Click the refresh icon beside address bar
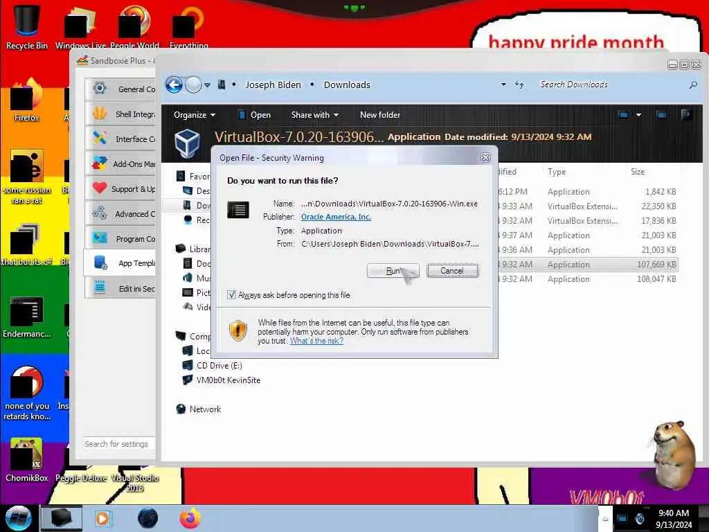 (519, 85)
